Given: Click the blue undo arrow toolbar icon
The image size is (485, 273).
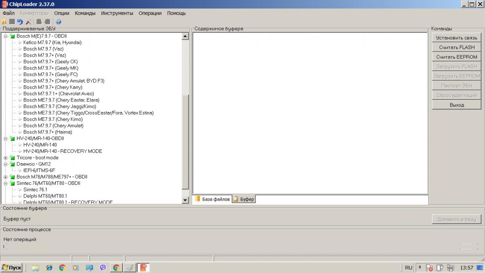Looking at the screenshot, I should pos(20,22).
